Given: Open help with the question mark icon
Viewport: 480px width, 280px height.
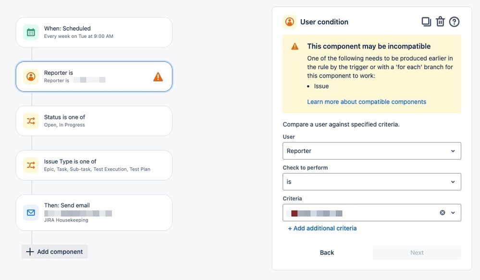Looking at the screenshot, I should coord(454,22).
